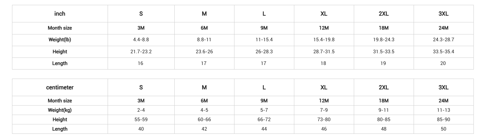Image resolution: width=479 pixels, height=140 pixels.
Task: Click the length value 46
Action: pyautogui.click(x=324, y=129)
